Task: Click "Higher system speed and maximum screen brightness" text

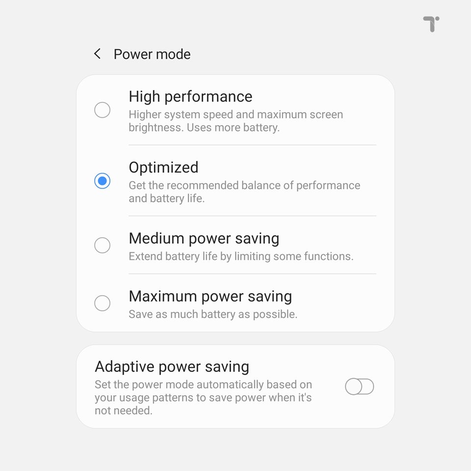Action: pos(235,121)
